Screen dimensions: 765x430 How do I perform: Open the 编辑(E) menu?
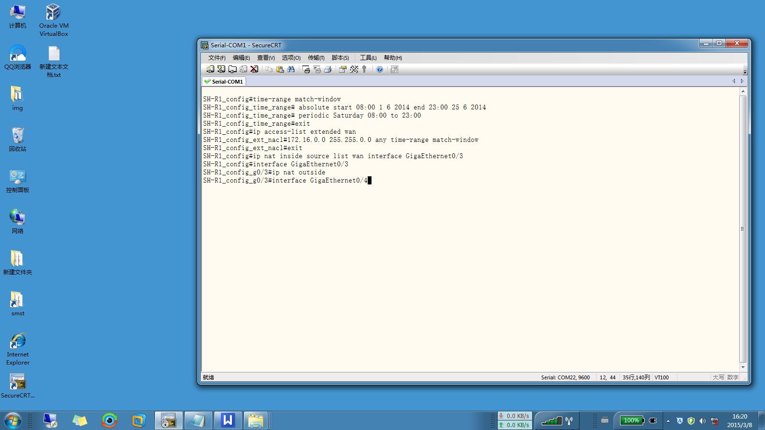point(241,58)
